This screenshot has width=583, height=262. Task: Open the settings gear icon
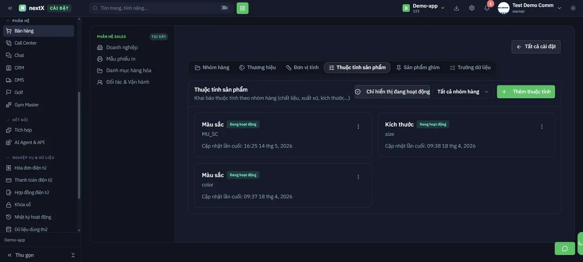click(x=472, y=8)
